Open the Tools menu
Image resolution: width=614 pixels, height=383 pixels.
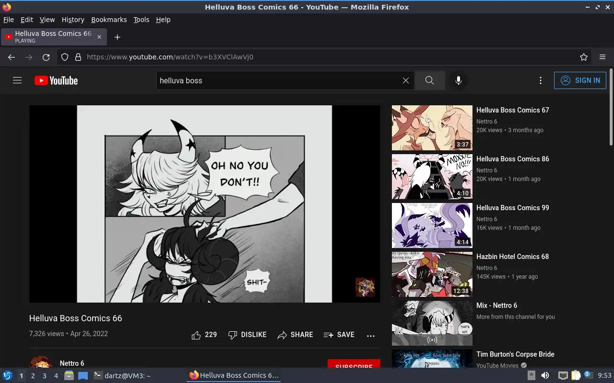[142, 20]
